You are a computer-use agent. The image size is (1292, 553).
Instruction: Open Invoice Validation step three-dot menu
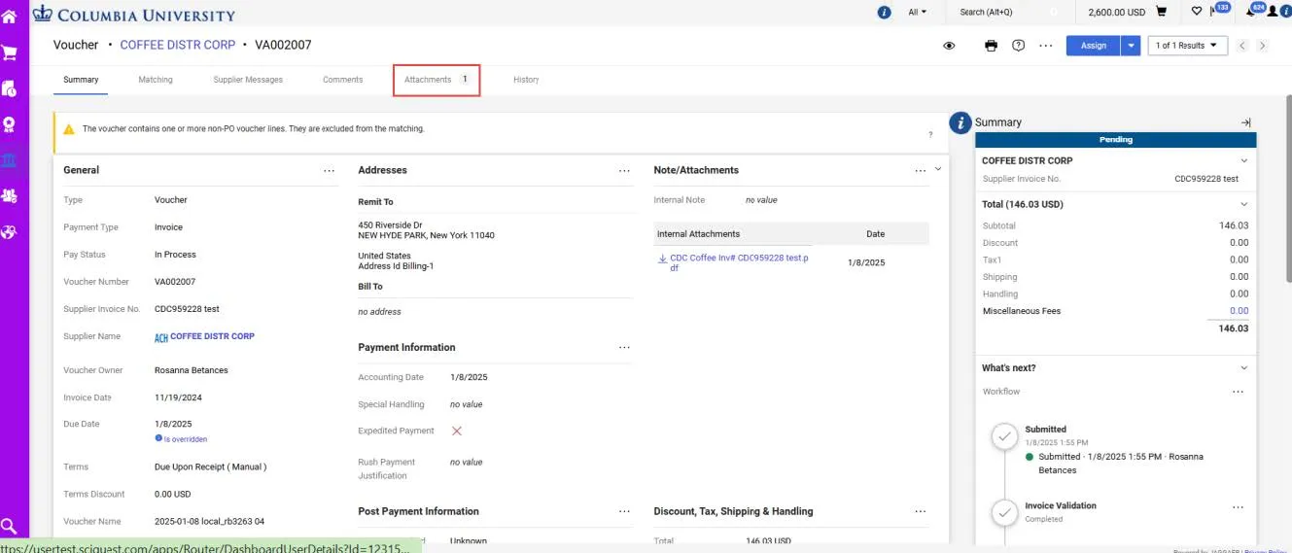(1238, 507)
